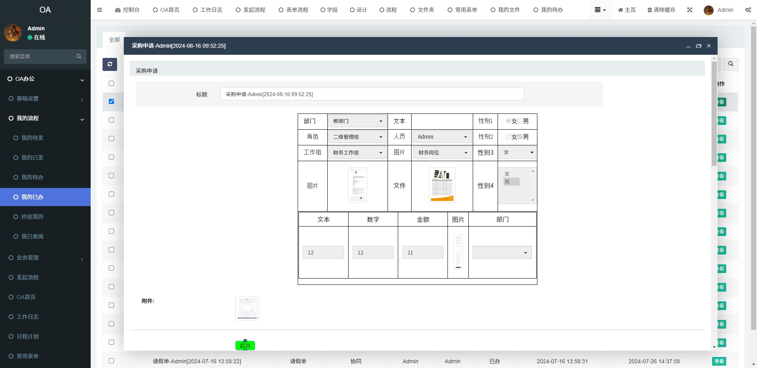Switch to the 发起流程 top tab
This screenshot has height=368, width=757.
250,10
